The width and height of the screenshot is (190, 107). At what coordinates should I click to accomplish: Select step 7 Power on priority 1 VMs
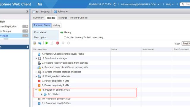pos(56,81)
